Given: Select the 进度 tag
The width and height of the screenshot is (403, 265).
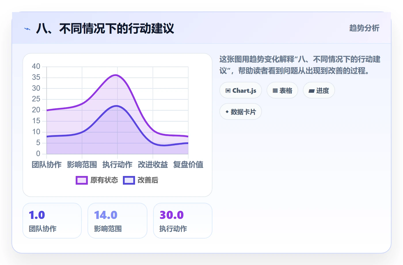Looking at the screenshot, I should click(319, 90).
